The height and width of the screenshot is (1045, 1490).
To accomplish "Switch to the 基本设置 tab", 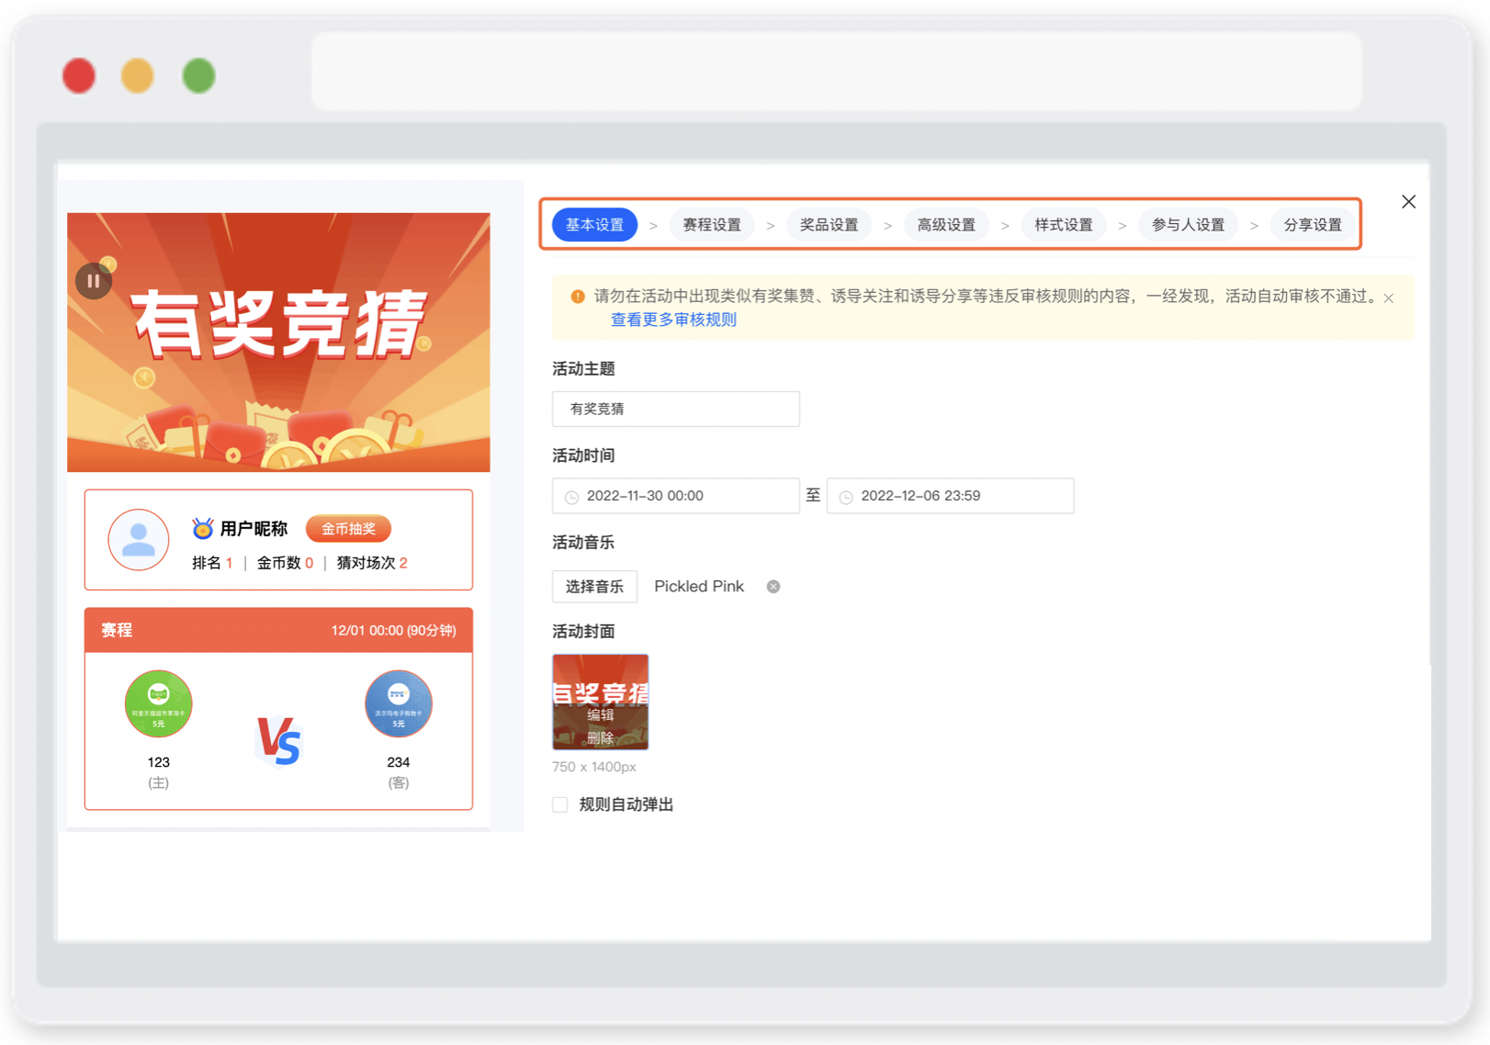I will click(x=594, y=225).
